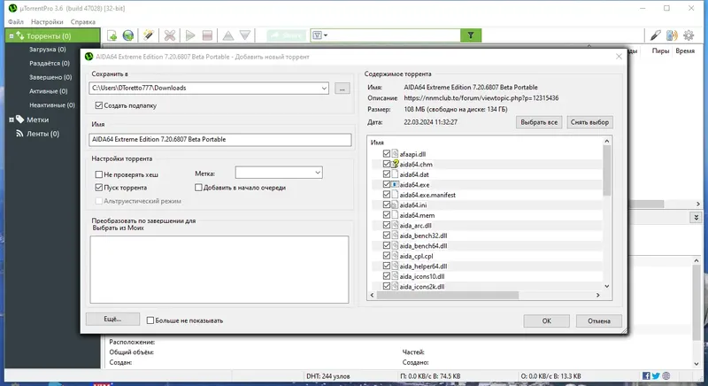Click the Stop torrent square icon

click(207, 35)
